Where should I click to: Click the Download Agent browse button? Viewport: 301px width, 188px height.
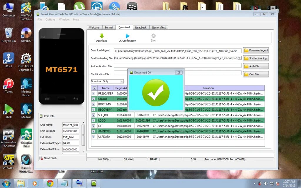coord(256,50)
